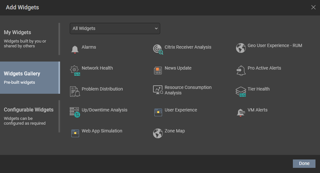Screen dimensions: 320x173
Task: Close the Add Widgets dialog
Action: (x=313, y=7)
